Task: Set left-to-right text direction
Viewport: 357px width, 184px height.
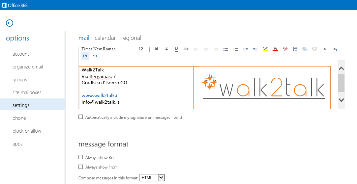Action: click(85, 56)
